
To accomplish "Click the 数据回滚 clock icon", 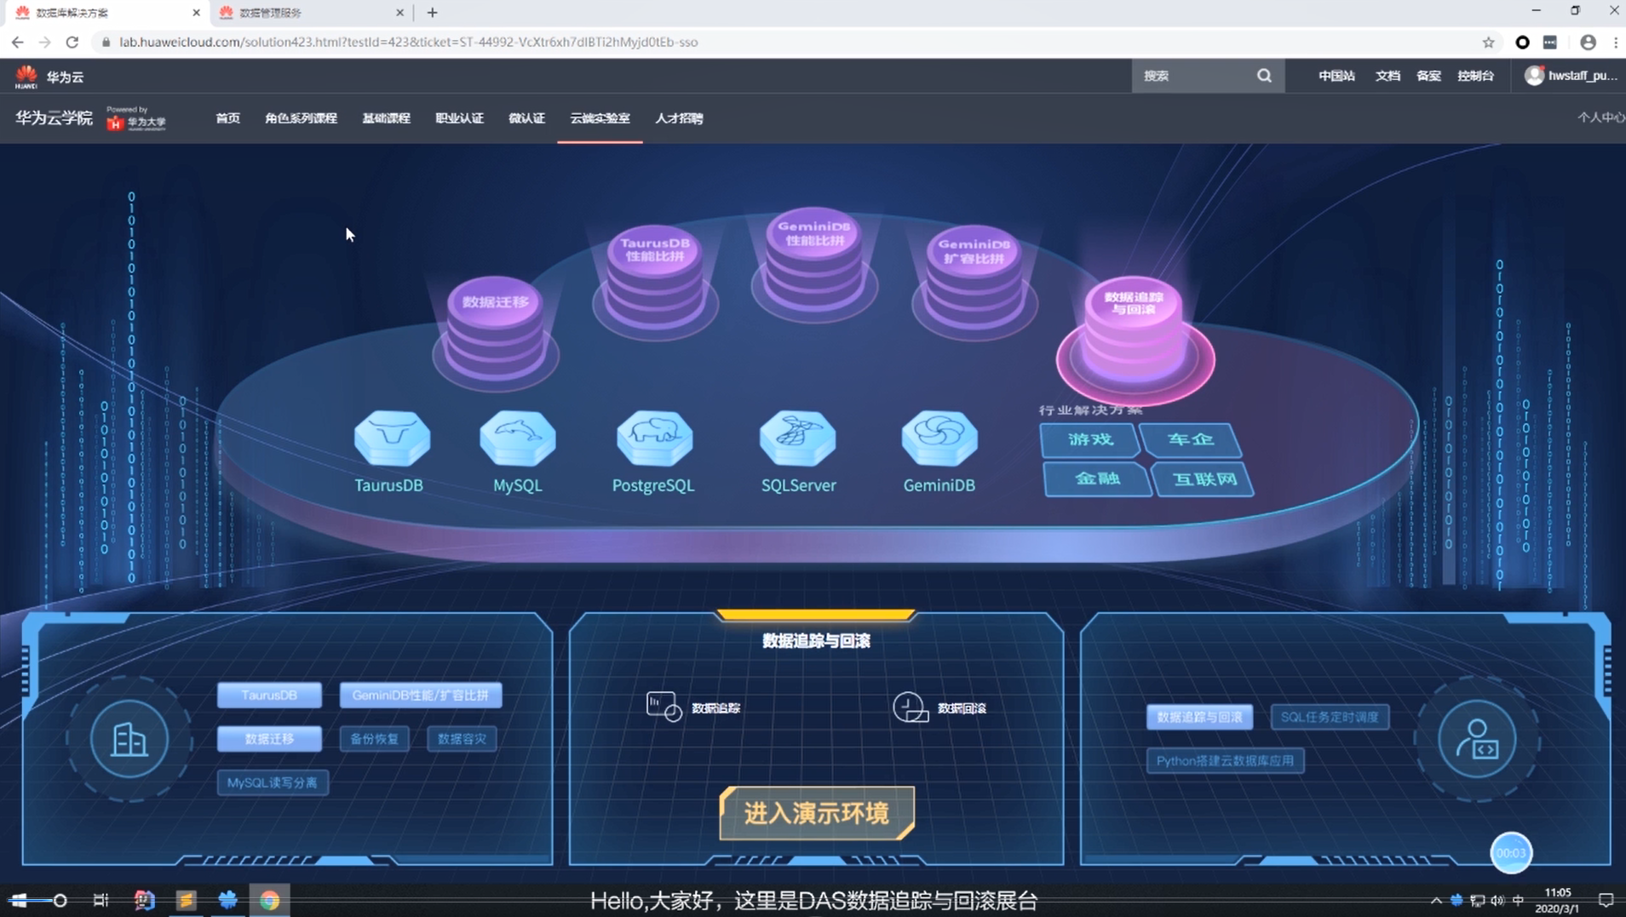I will 911,707.
